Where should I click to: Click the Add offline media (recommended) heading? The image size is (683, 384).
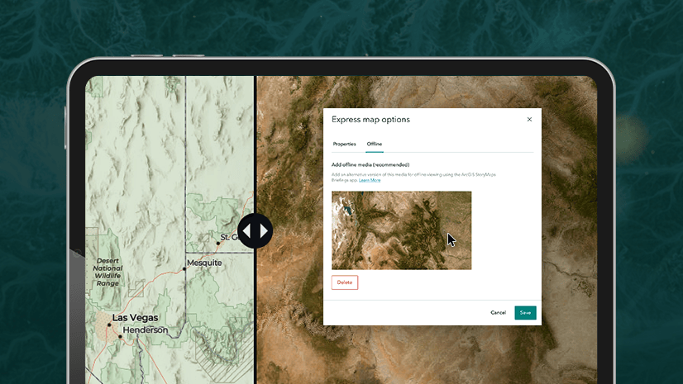(x=370, y=165)
